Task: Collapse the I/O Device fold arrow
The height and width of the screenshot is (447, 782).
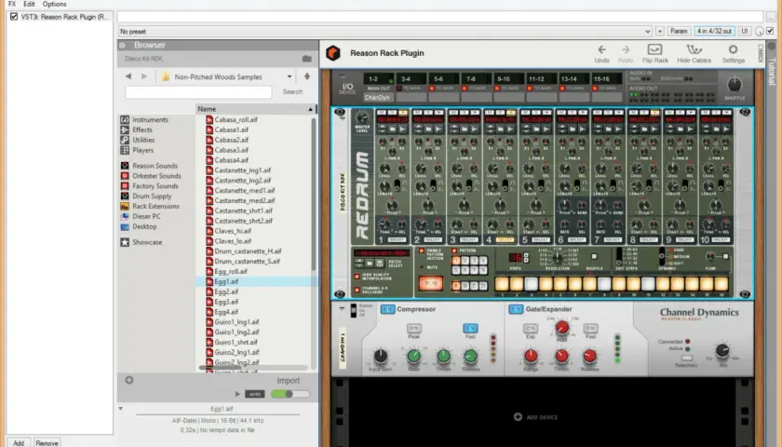Action: [x=343, y=76]
